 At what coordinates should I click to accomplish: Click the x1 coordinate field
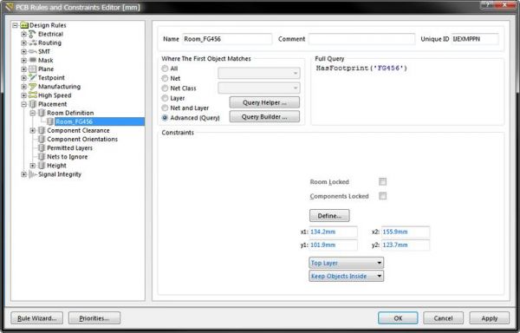coord(334,232)
